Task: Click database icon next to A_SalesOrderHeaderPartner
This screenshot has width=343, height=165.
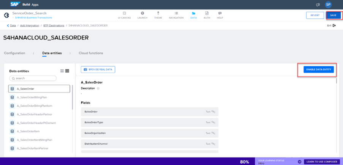Action: pos(12,114)
